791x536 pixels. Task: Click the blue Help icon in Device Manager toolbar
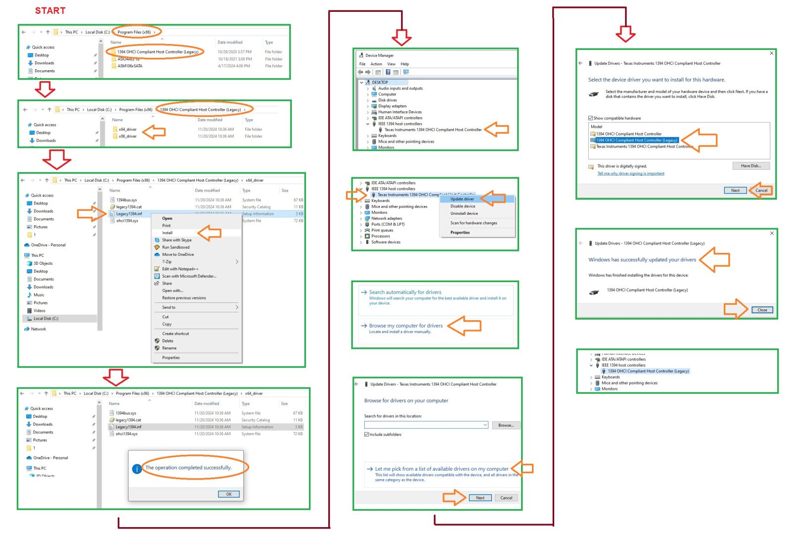tap(388, 72)
